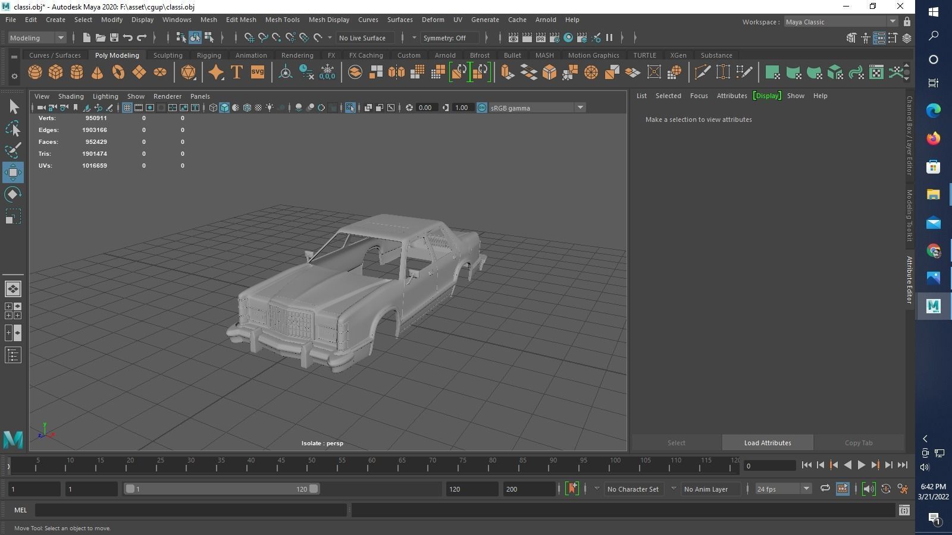Click the Save scene icon
This screenshot has height=535, width=952.
pyautogui.click(x=114, y=37)
